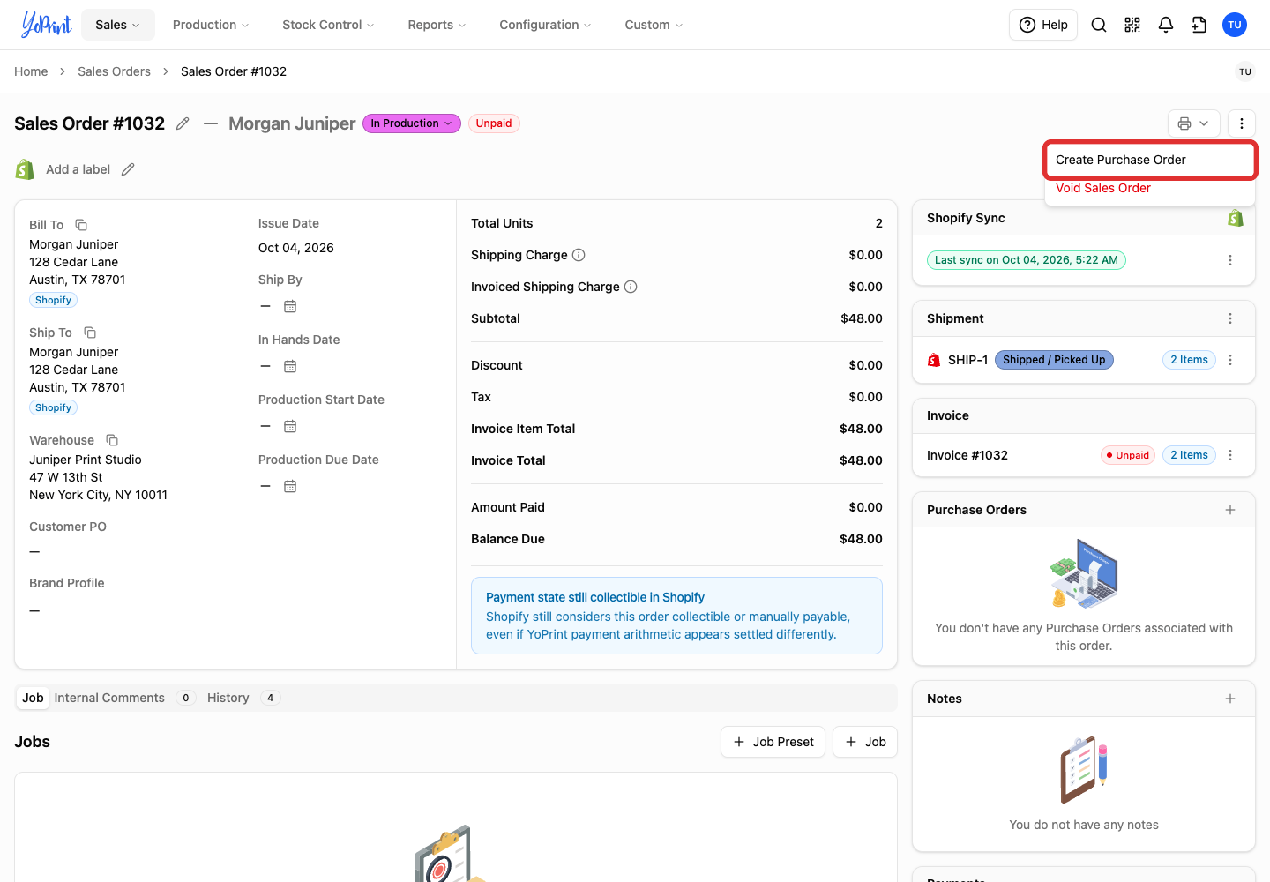This screenshot has width=1270, height=882.
Task: Expand the Configuration navigation menu
Action: pyautogui.click(x=545, y=25)
